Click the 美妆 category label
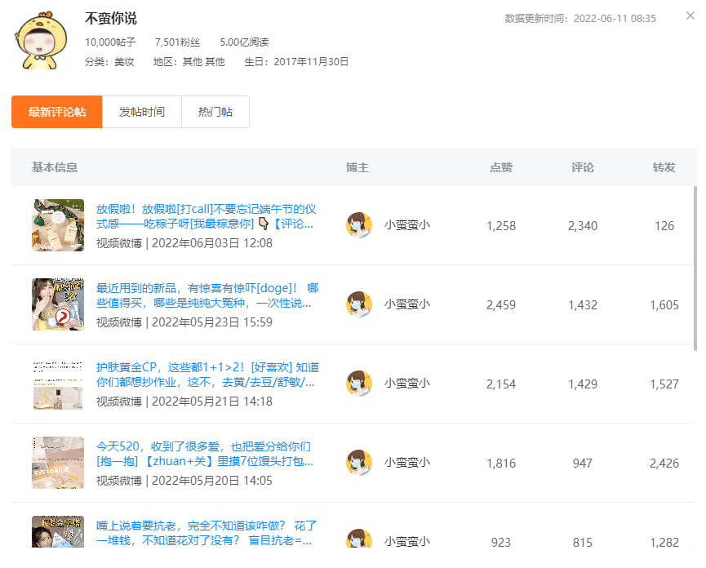Image resolution: width=706 pixels, height=568 pixels. pyautogui.click(x=122, y=60)
